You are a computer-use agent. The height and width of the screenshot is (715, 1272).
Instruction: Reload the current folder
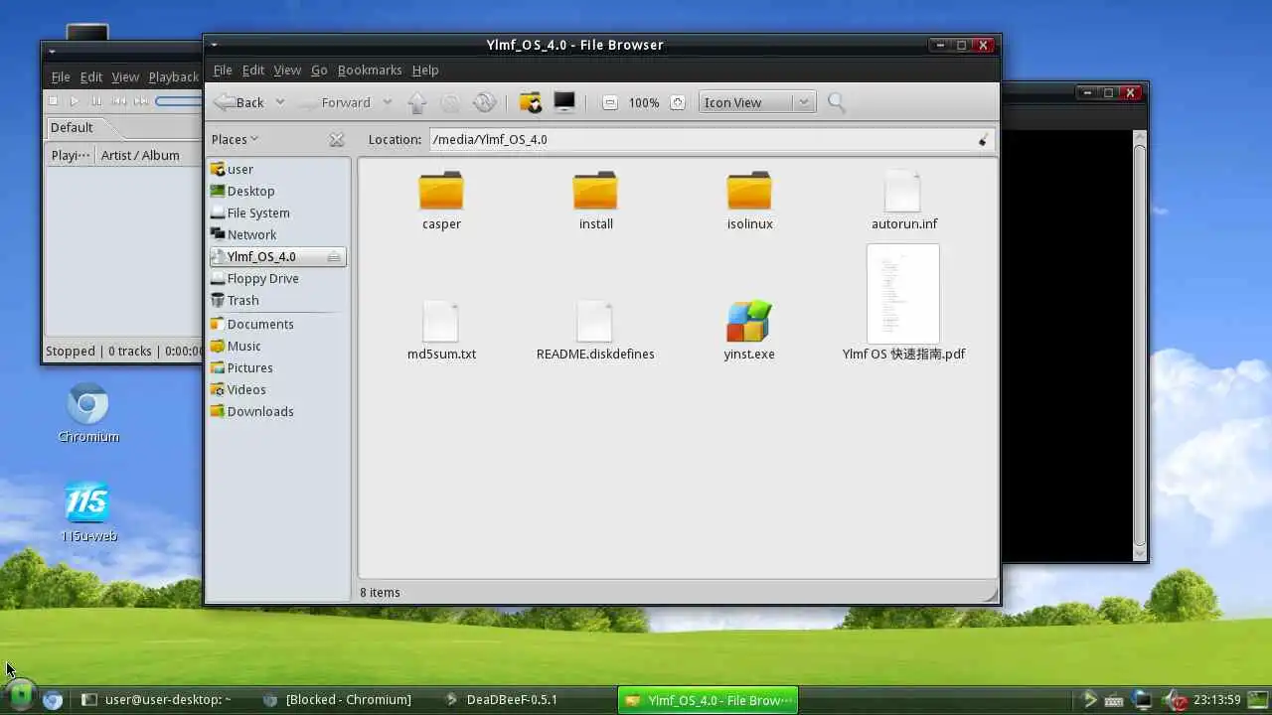[x=484, y=102]
